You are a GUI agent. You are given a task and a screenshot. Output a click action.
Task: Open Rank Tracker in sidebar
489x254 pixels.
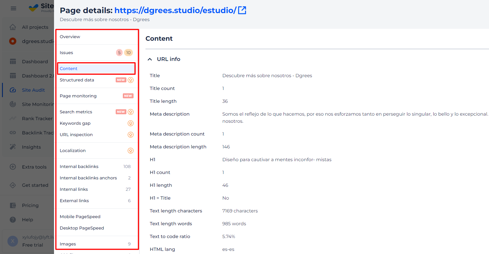[37, 118]
